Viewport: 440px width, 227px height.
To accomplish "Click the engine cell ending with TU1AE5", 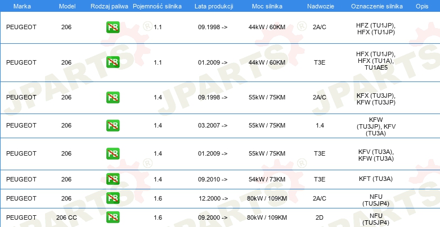I will point(376,61).
